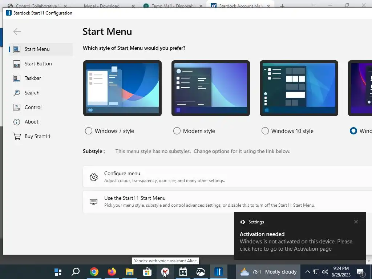Click the Settings gear icon in notification
372x279 pixels.
click(242, 222)
